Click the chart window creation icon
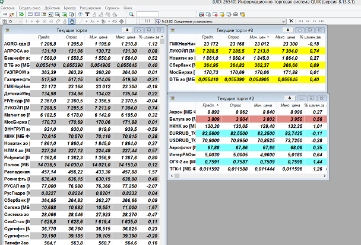 pos(51,14)
